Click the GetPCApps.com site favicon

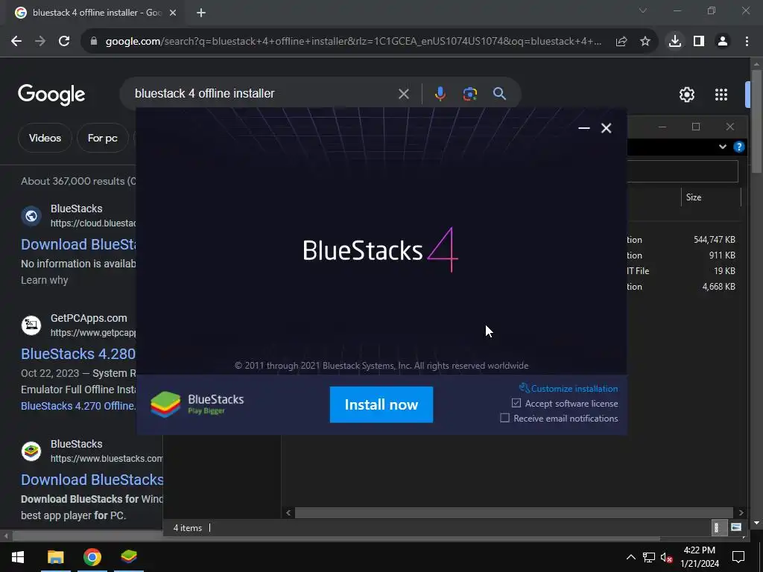point(31,325)
